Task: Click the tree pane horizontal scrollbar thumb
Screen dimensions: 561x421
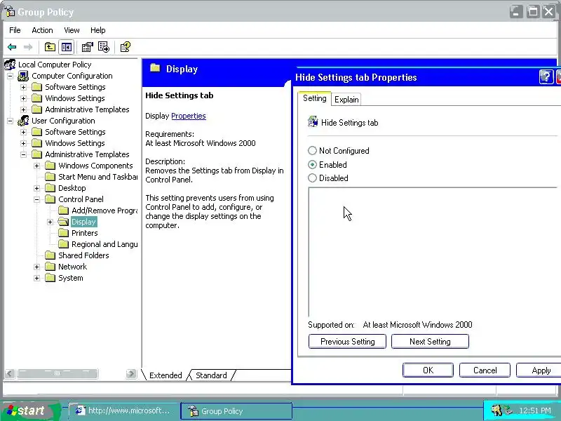Action: point(58,373)
